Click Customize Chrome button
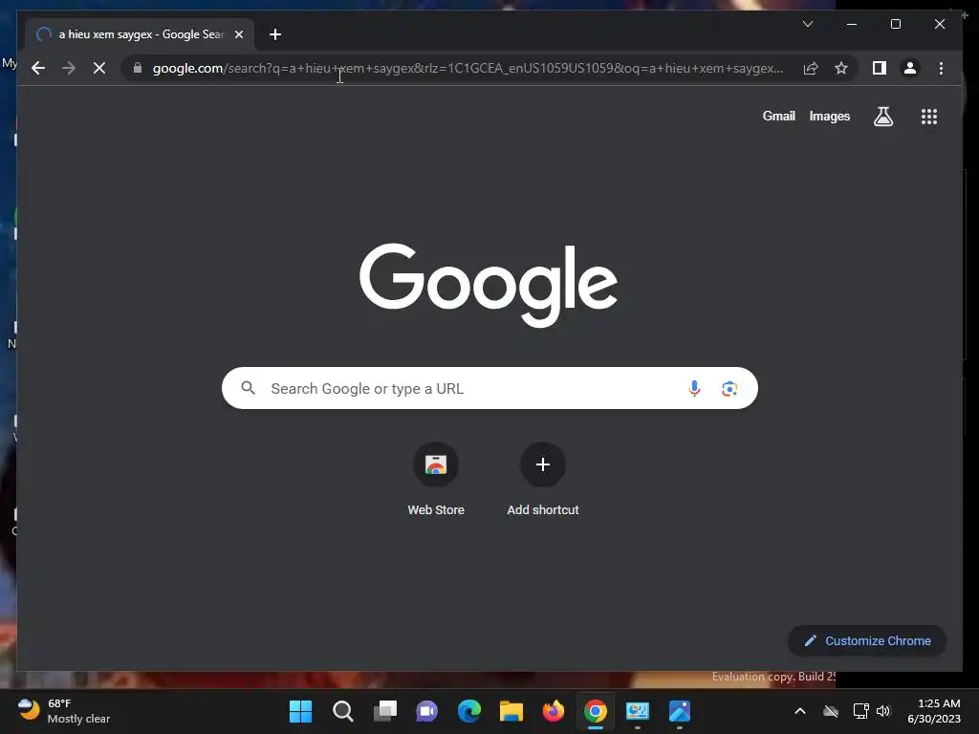 pyautogui.click(x=867, y=640)
